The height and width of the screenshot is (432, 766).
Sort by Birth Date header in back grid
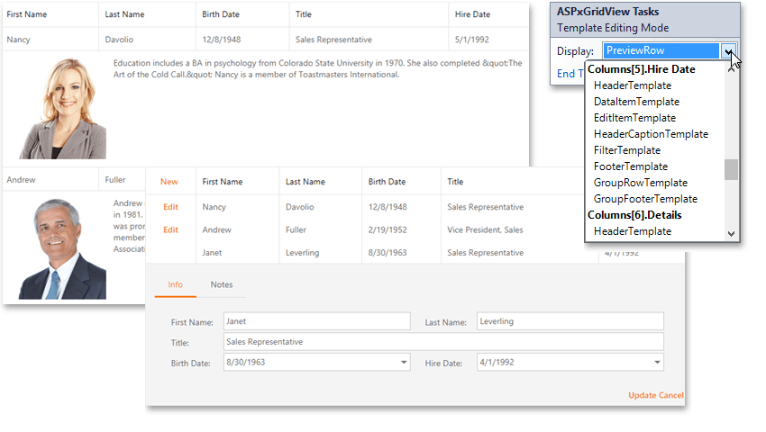pyautogui.click(x=221, y=14)
